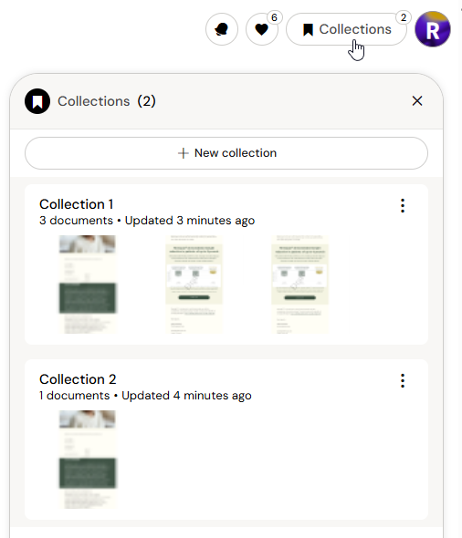
Task: Open the Collection 1 title
Action: [77, 204]
